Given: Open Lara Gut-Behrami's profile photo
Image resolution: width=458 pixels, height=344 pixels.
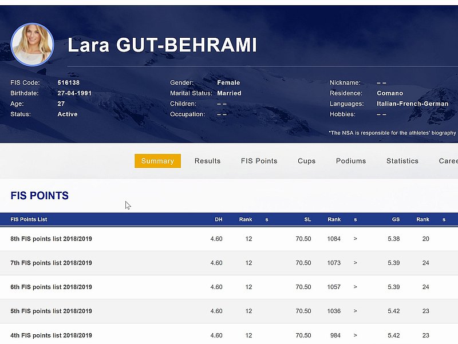Looking at the screenshot, I should [32, 45].
